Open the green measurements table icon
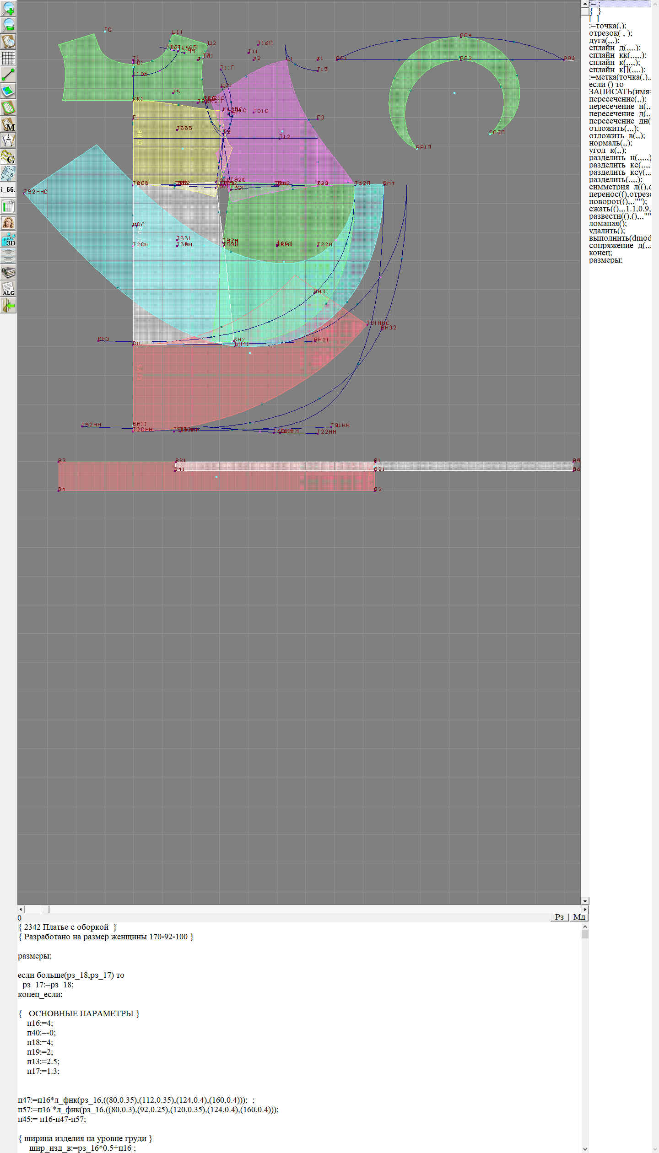Viewport: 659px width, 1153px height. pos(8,206)
